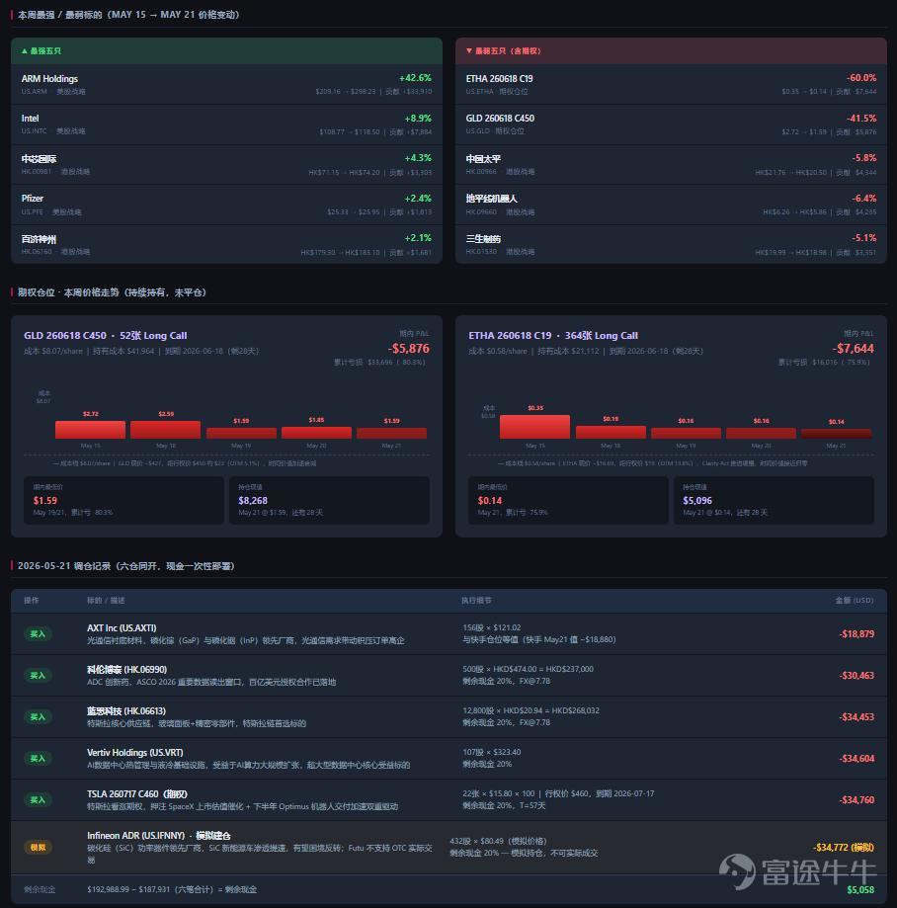This screenshot has height=908, width=897.
Task: Click the -$18,879 amount
Action: pyautogui.click(x=856, y=634)
